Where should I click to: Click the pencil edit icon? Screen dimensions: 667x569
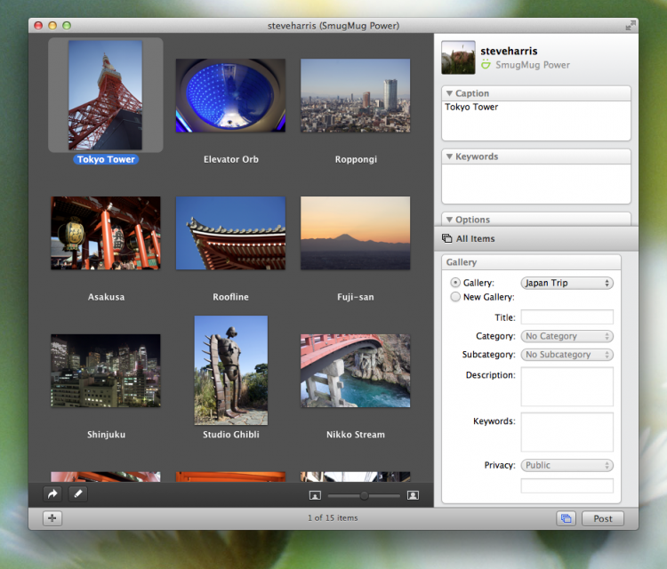click(x=78, y=493)
